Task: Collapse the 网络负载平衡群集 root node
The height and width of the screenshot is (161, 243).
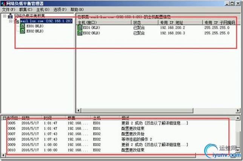Action: (x=5, y=16)
